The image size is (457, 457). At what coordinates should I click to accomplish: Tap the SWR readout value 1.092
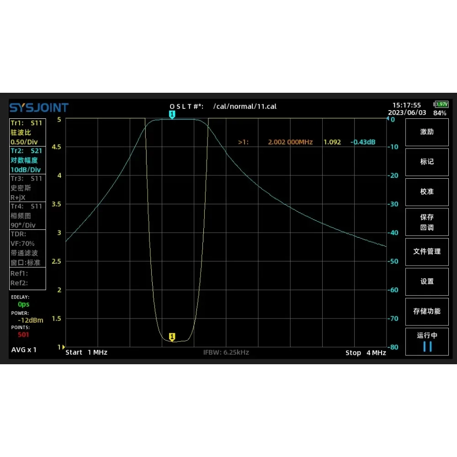(x=332, y=142)
